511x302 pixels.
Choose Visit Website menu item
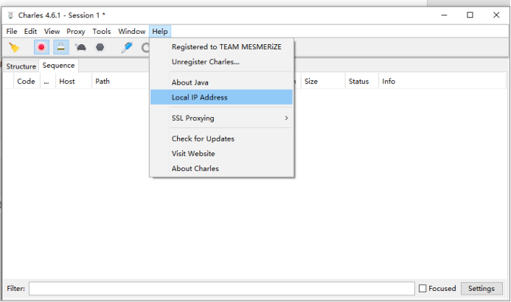tap(222, 154)
